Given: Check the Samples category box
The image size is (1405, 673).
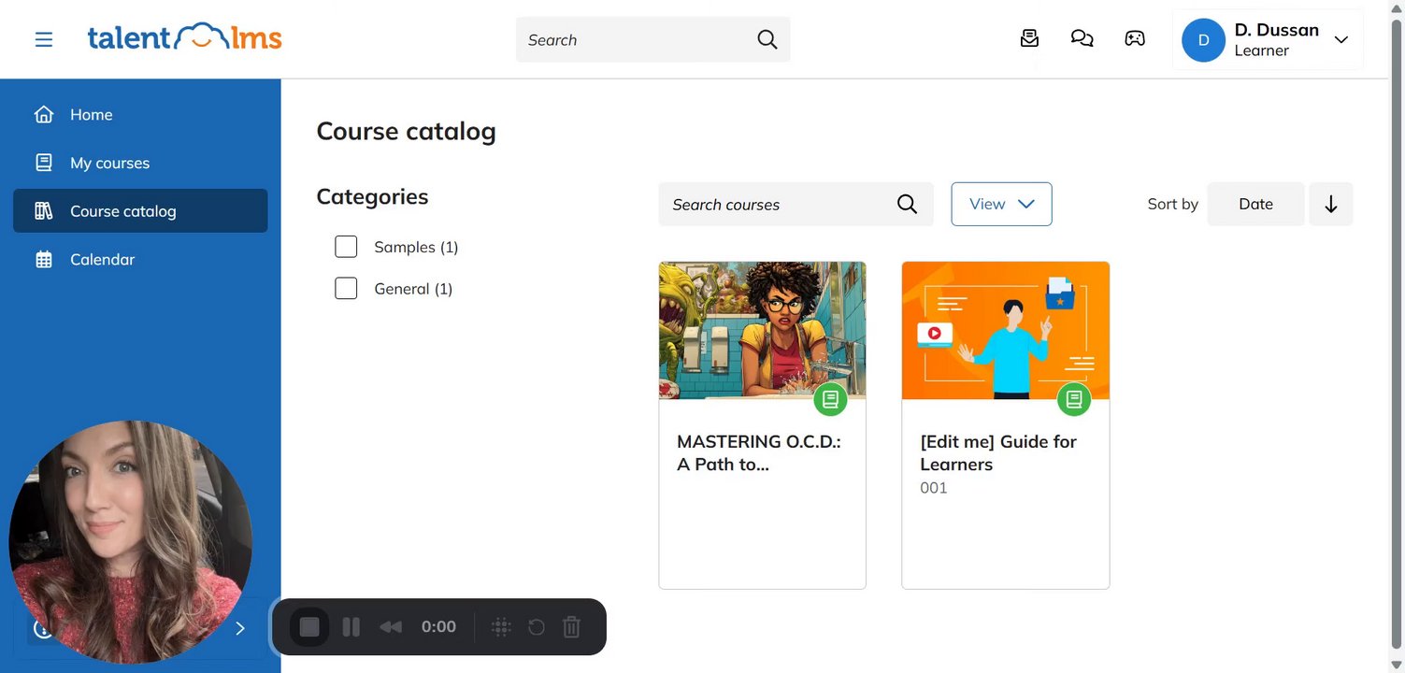Looking at the screenshot, I should click(346, 247).
